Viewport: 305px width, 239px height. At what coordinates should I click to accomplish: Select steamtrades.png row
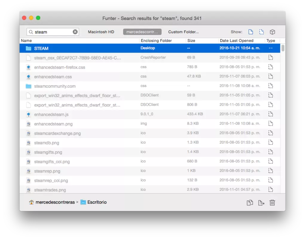150,189
